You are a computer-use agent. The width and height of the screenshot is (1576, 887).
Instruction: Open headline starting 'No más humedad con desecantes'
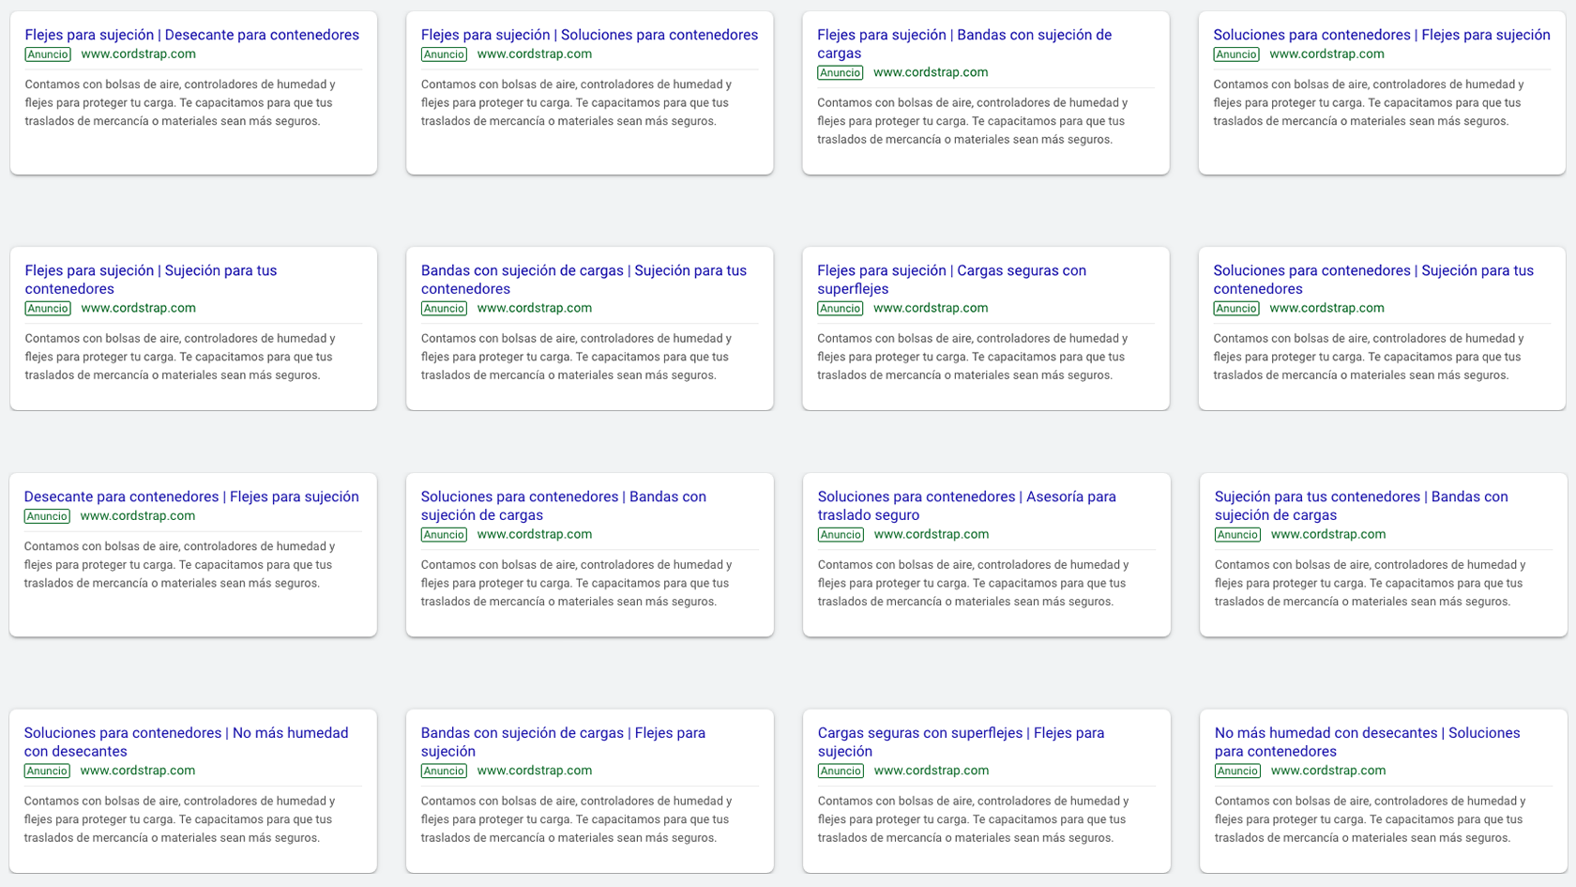click(1367, 742)
